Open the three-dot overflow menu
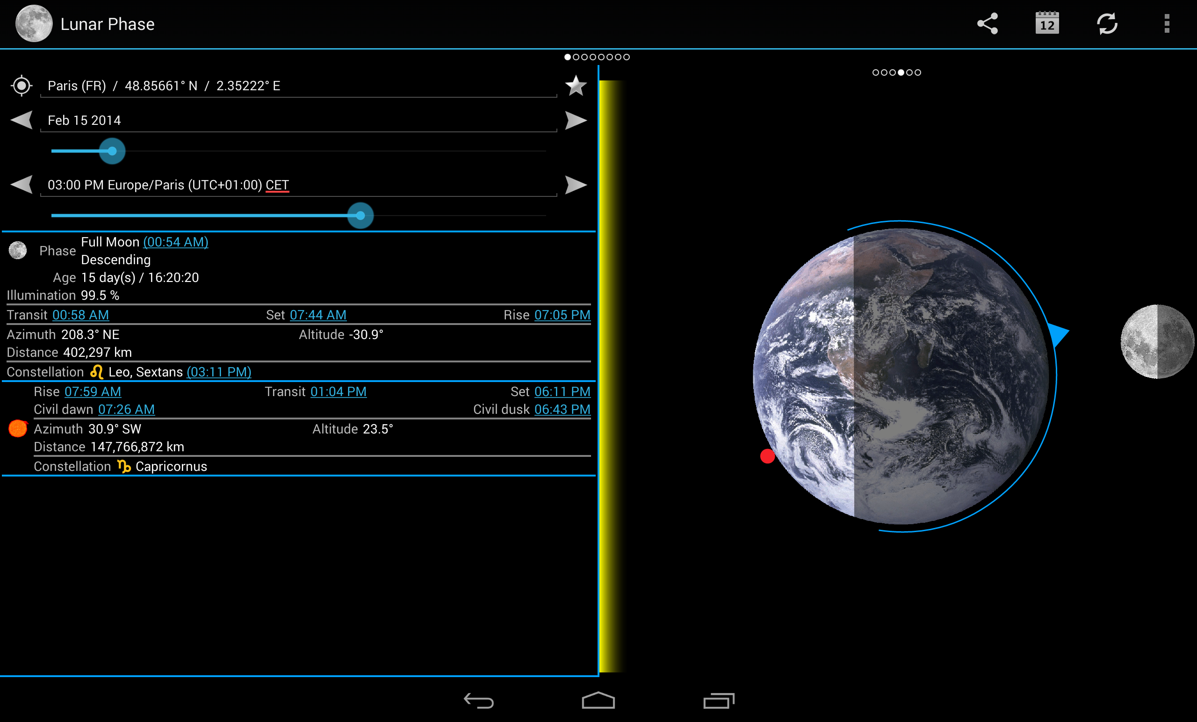 coord(1167,23)
